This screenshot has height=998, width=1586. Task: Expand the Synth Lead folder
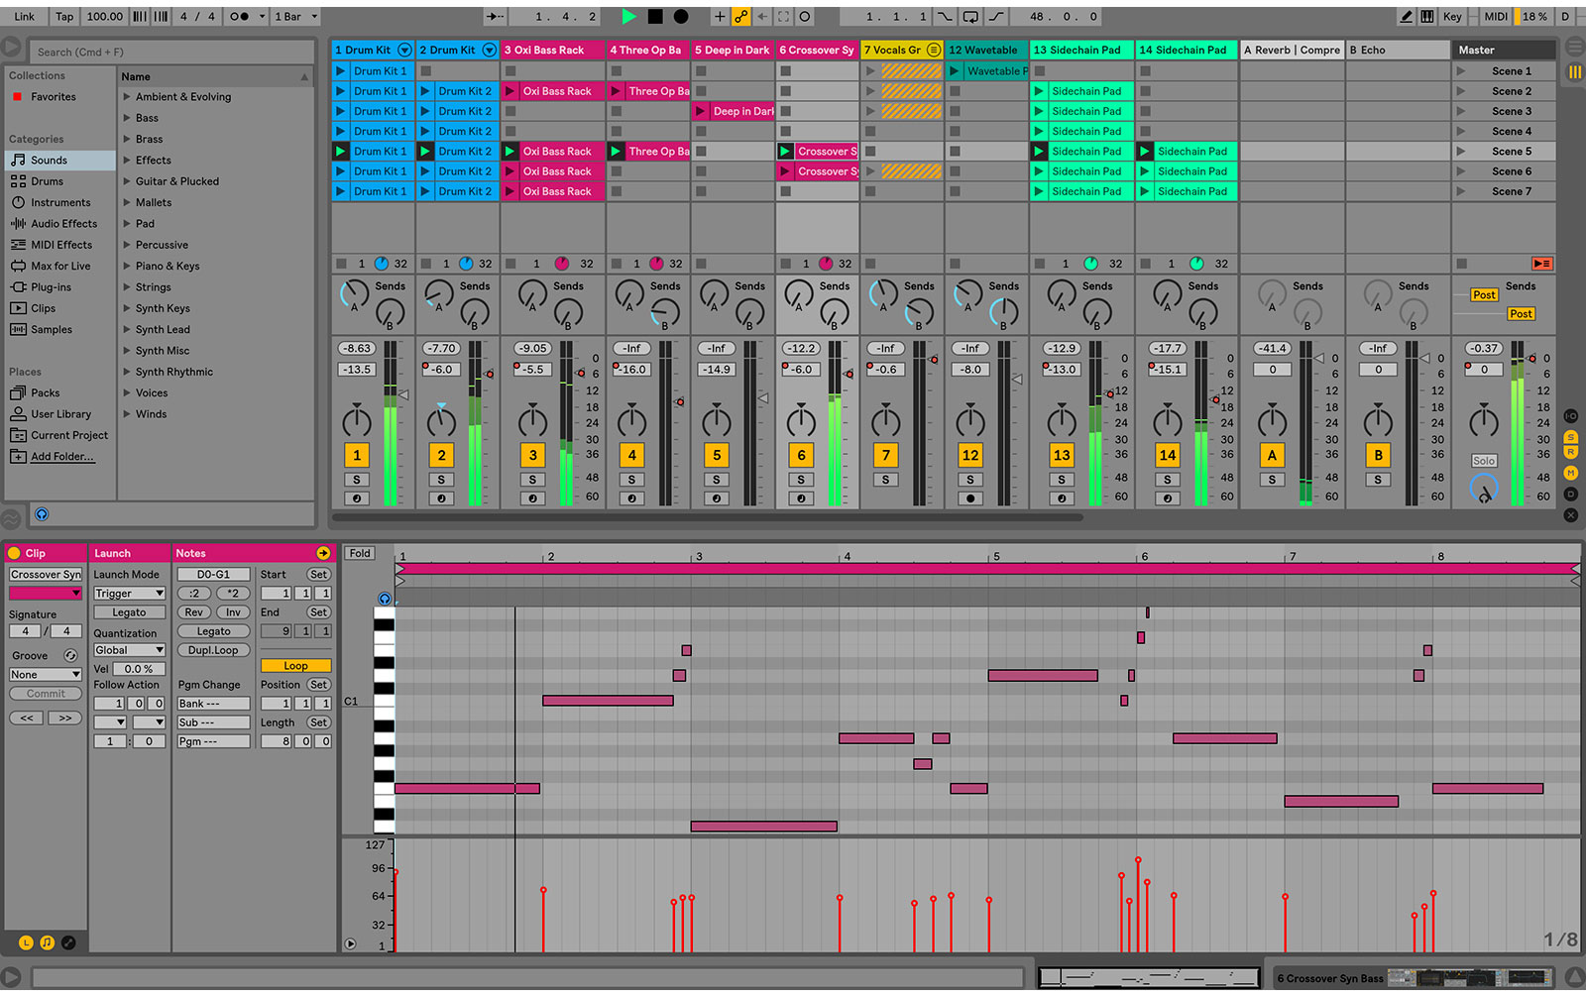pos(127,329)
